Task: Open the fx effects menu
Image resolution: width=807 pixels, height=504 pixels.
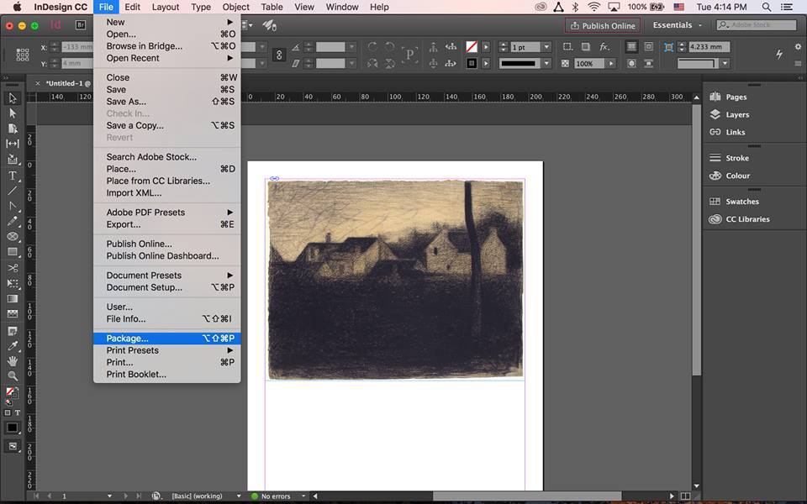Action: point(604,47)
